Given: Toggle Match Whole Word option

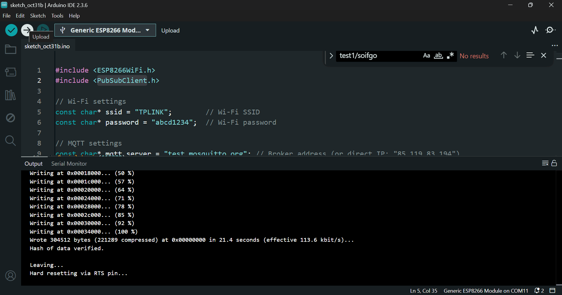Looking at the screenshot, I should [x=438, y=56].
